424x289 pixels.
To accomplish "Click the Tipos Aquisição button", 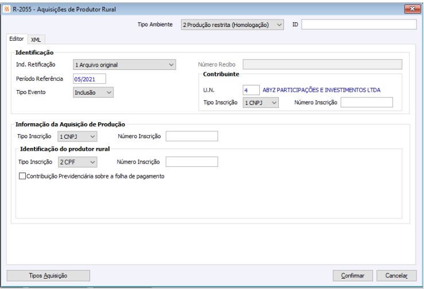I will pyautogui.click(x=48, y=275).
